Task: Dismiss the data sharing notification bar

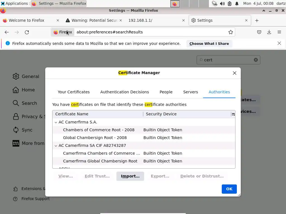Action: tap(279, 43)
